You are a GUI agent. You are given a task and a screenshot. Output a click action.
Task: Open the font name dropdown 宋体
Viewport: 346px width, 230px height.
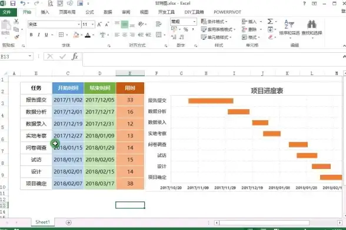79,25
